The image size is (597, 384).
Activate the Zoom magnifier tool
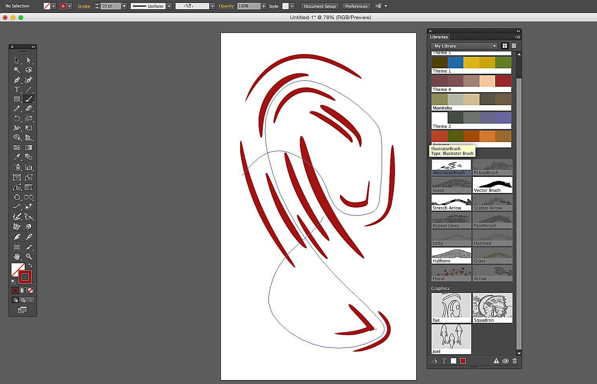[29, 257]
